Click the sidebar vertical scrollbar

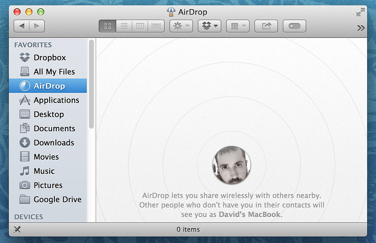pos(91,84)
